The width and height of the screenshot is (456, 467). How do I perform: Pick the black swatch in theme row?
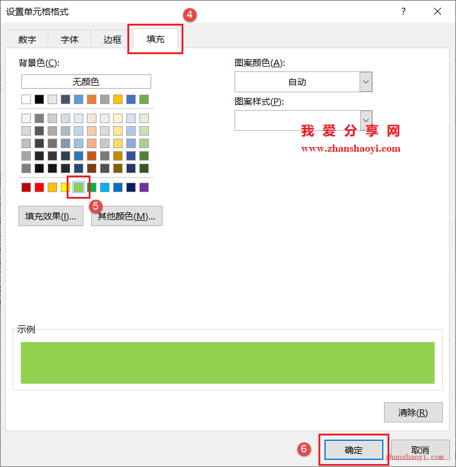tap(39, 99)
